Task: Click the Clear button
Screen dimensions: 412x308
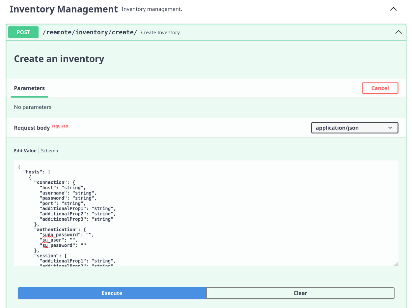Action: tap(300, 293)
